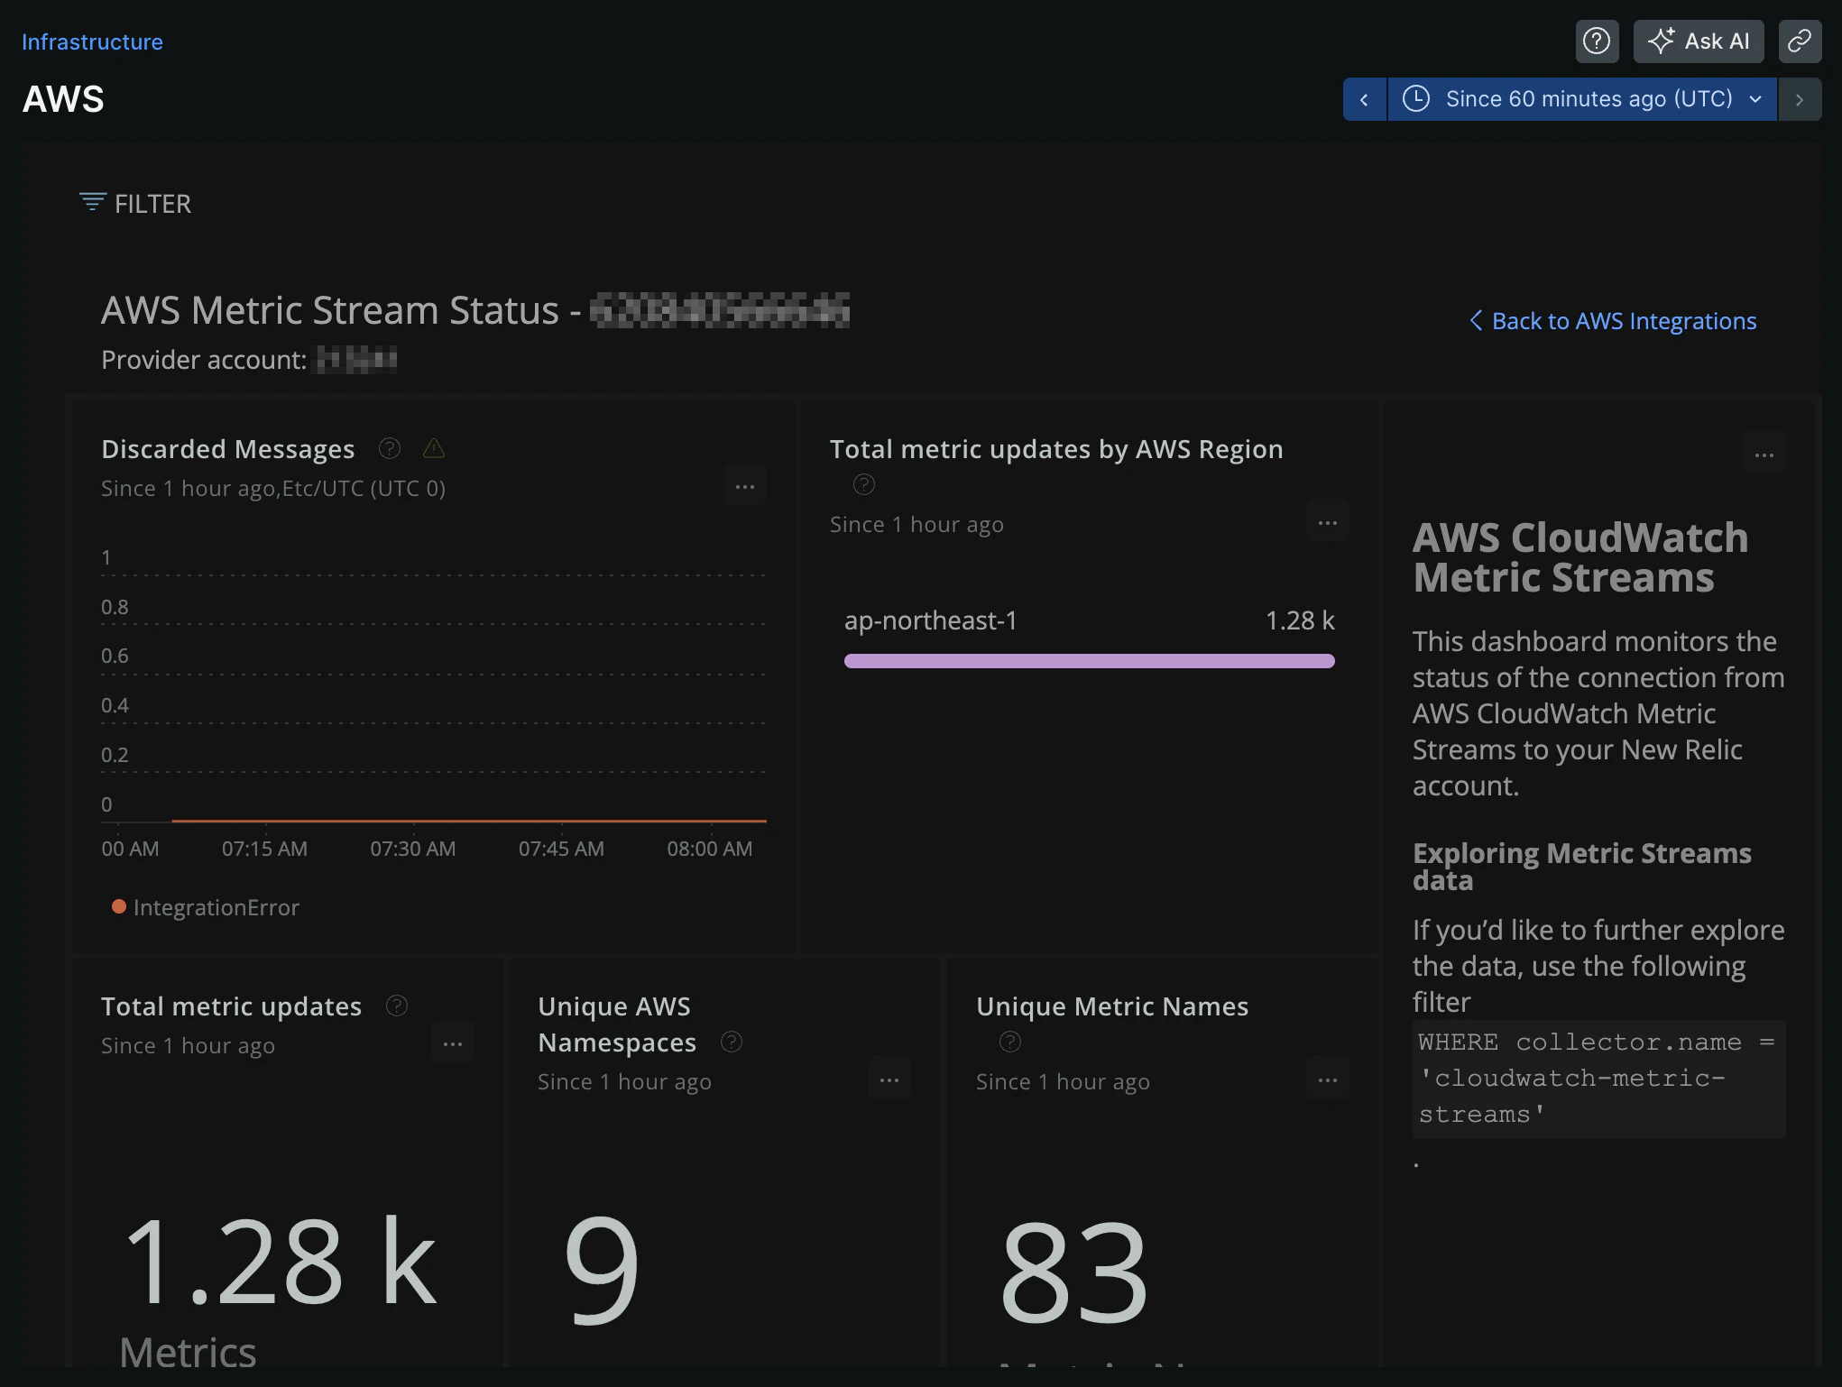This screenshot has height=1387, width=1842.
Task: Open options menu for metric updates by AWS Region
Action: point(1328,523)
